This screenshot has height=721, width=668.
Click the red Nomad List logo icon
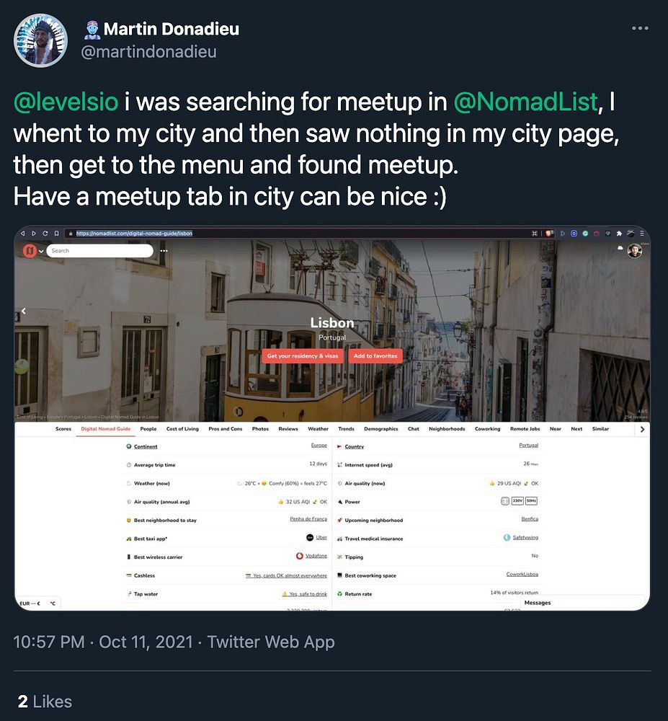(x=30, y=251)
